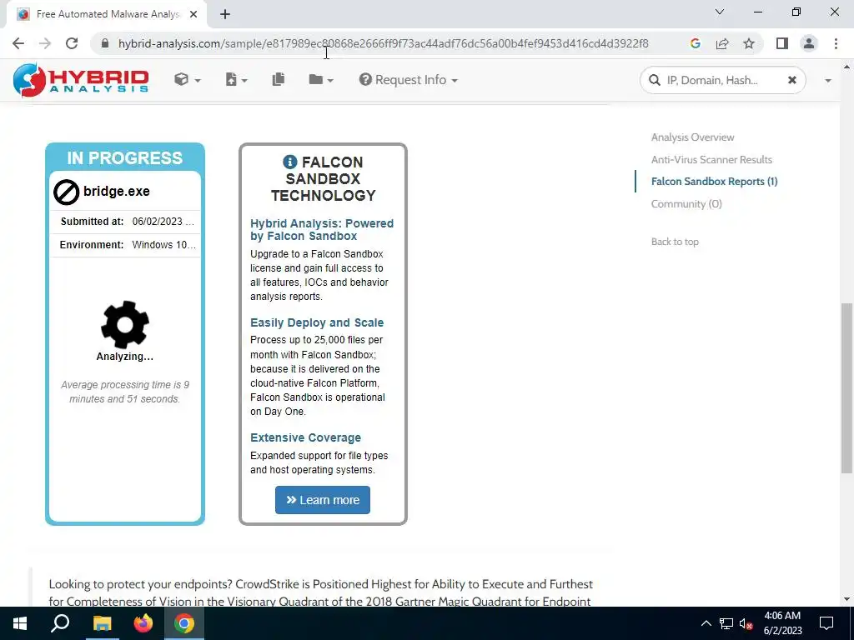This screenshot has width=854, height=640.
Task: Click the Google icon in address bar
Action: 695,43
